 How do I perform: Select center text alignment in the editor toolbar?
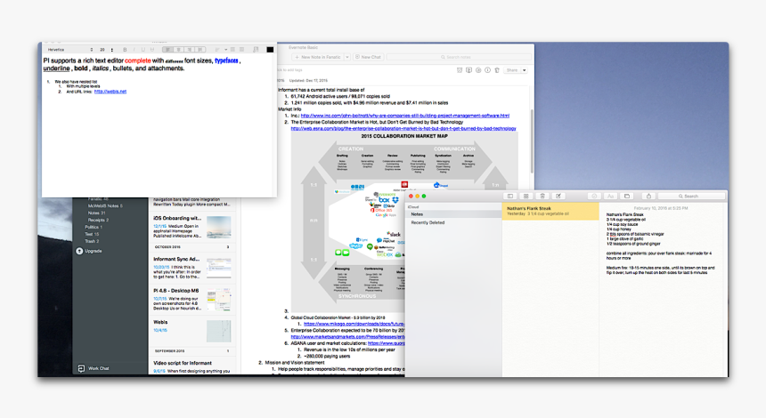pyautogui.click(x=179, y=50)
